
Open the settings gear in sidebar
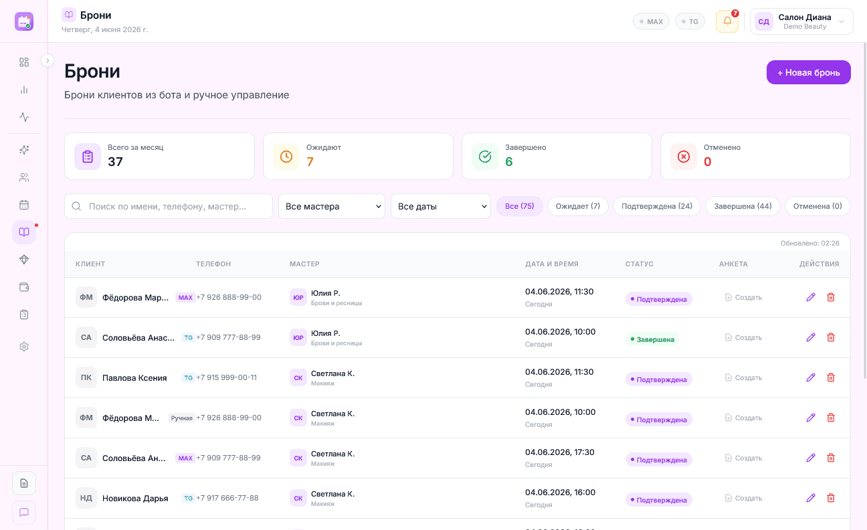(24, 347)
